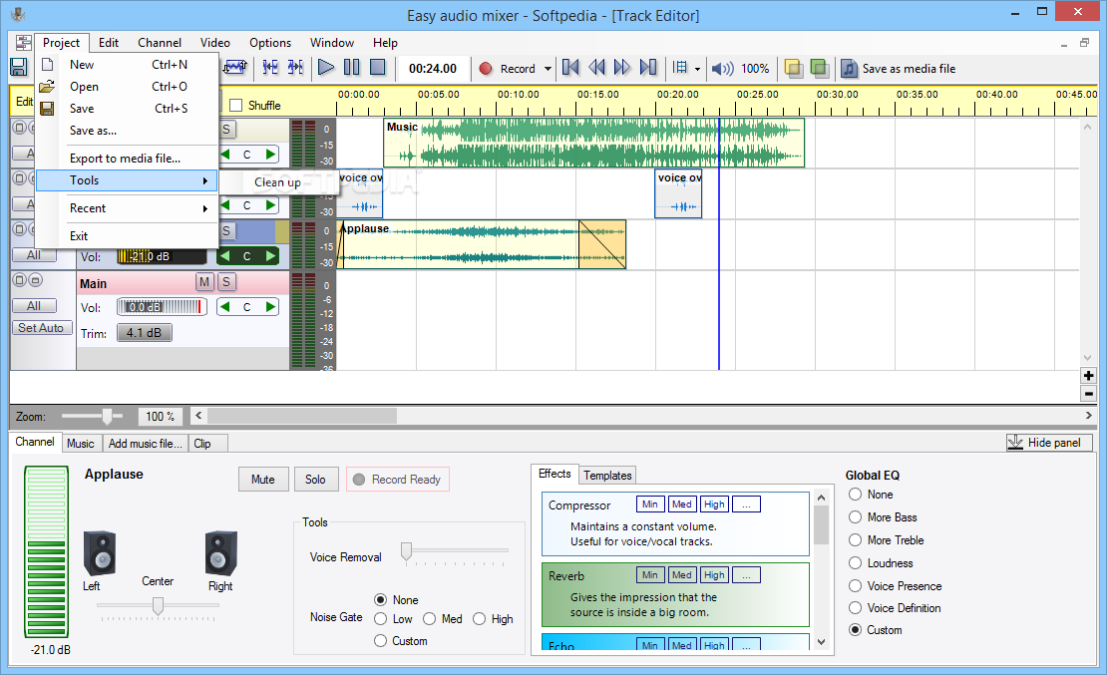Click the Zoom slider handle
The height and width of the screenshot is (675, 1107).
[108, 417]
